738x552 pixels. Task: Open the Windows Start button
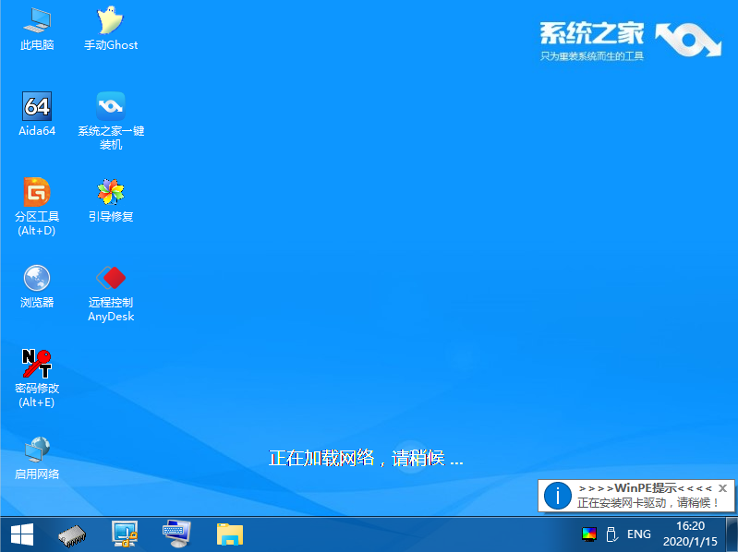[22, 534]
